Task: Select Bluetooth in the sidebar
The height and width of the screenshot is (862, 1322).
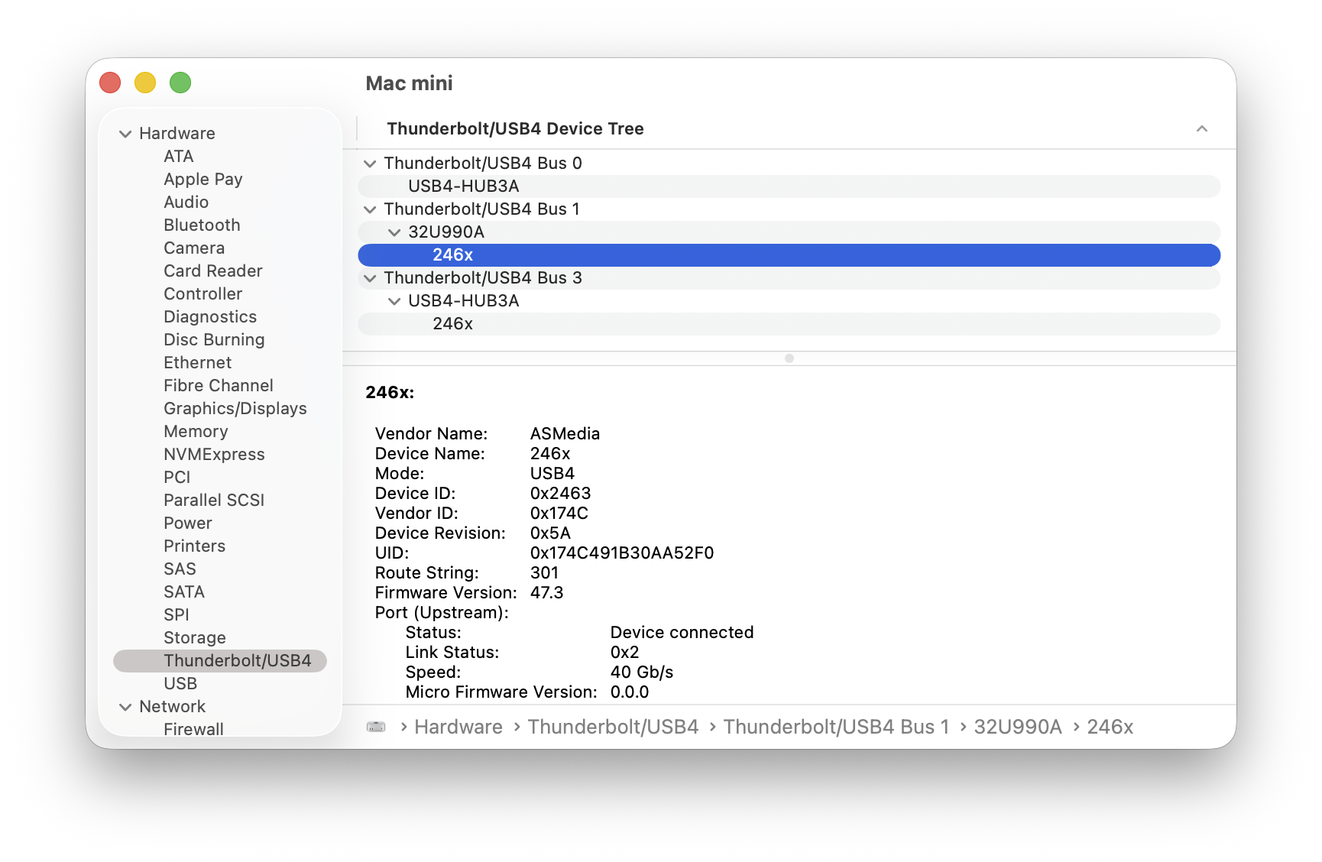Action: coord(201,225)
